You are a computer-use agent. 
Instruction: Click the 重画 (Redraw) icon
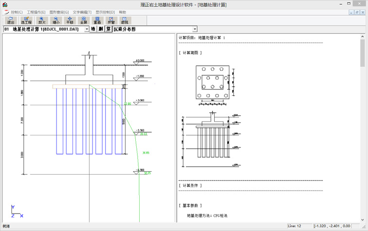coord(97,20)
